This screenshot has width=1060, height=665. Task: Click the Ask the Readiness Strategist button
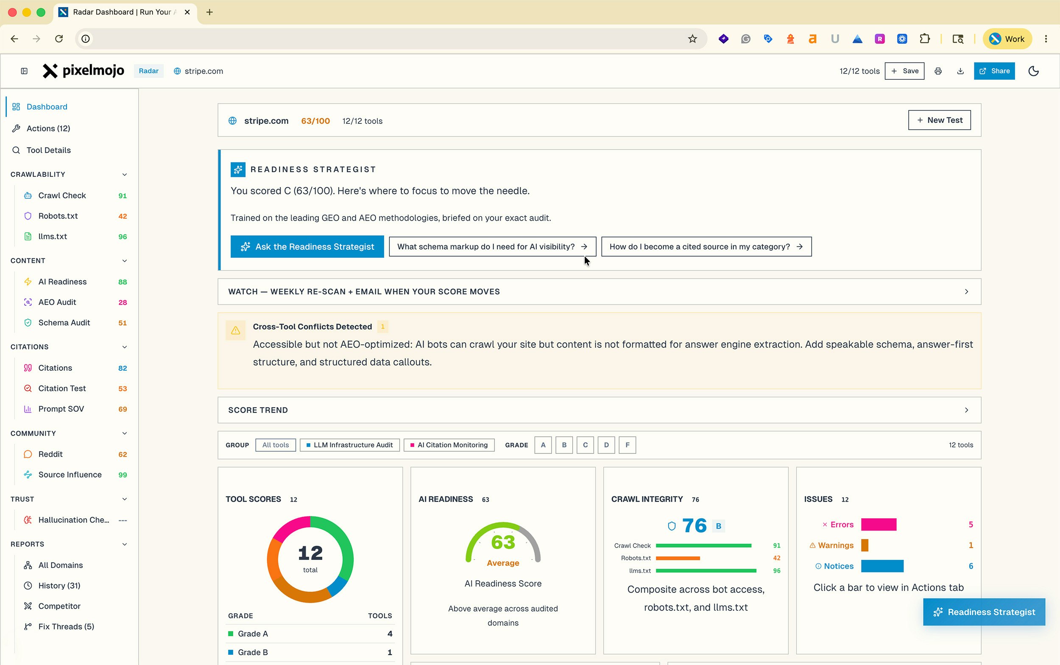(x=307, y=247)
